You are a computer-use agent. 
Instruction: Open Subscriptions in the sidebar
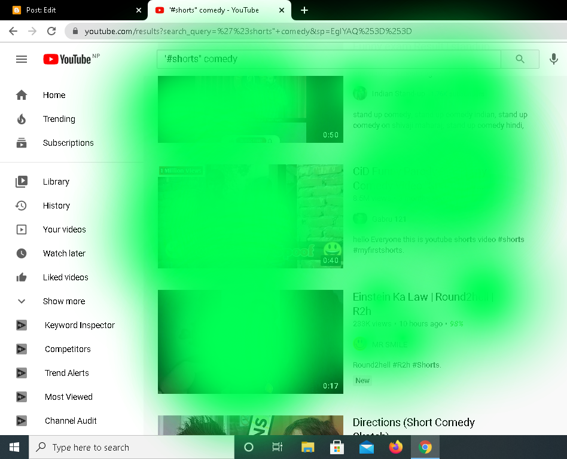(x=68, y=143)
